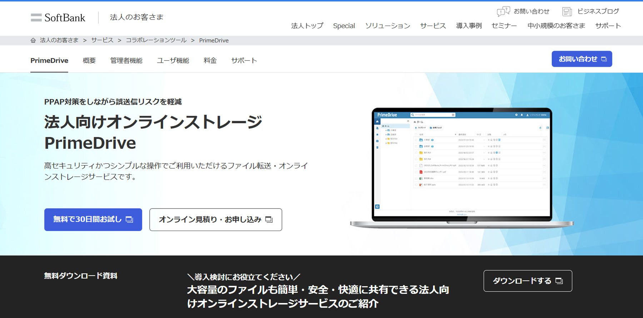The height and width of the screenshot is (318, 643).
Task: Open the Special menu item
Action: click(x=344, y=26)
